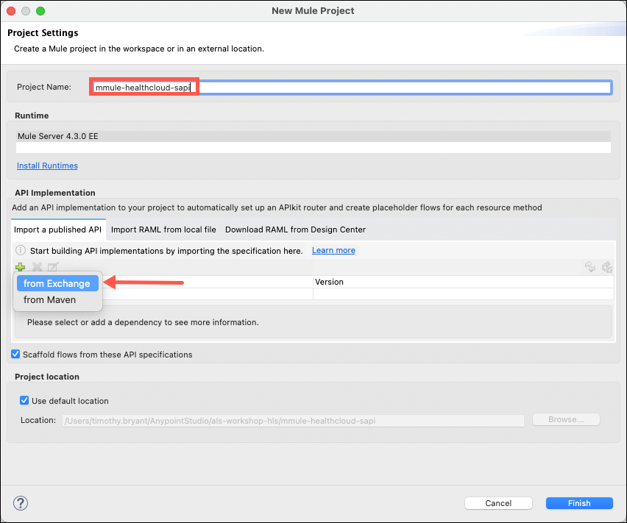Click the 'Project location' section label
Viewport: 627px width, 523px height.
click(47, 377)
